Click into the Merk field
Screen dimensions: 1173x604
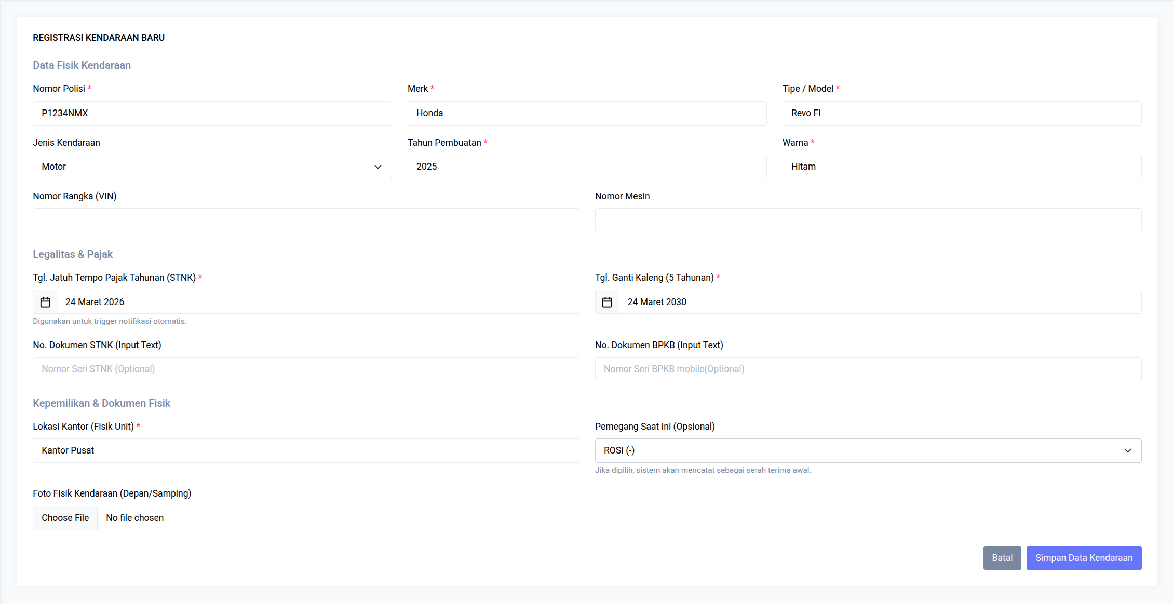[587, 113]
